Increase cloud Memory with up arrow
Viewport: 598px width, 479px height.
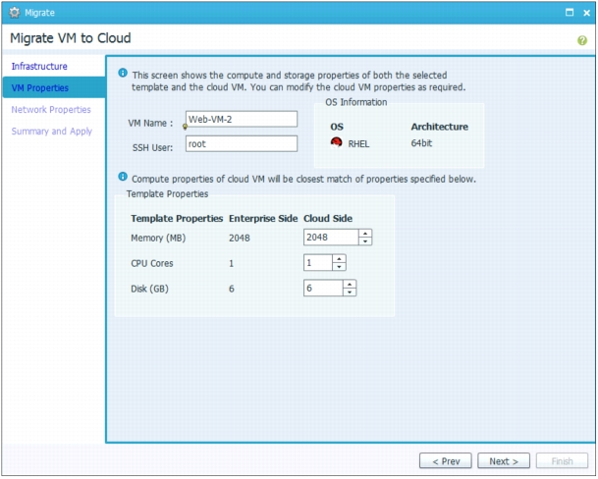pos(365,234)
